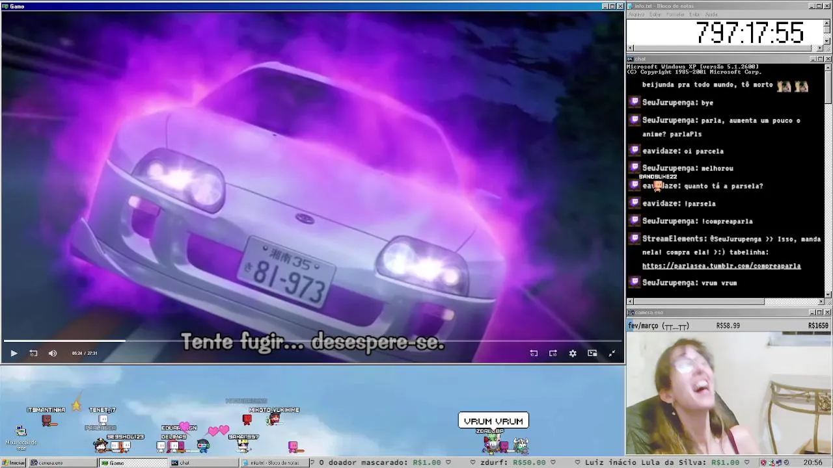The height and width of the screenshot is (468, 833).
Task: Open Ajuda menu in Bloco de notas
Action: 711,14
